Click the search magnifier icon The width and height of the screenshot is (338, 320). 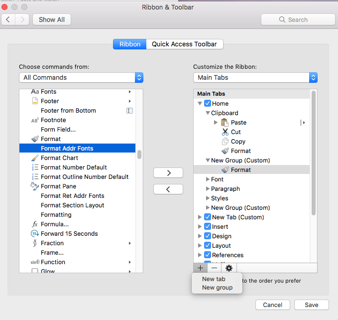coord(282,19)
